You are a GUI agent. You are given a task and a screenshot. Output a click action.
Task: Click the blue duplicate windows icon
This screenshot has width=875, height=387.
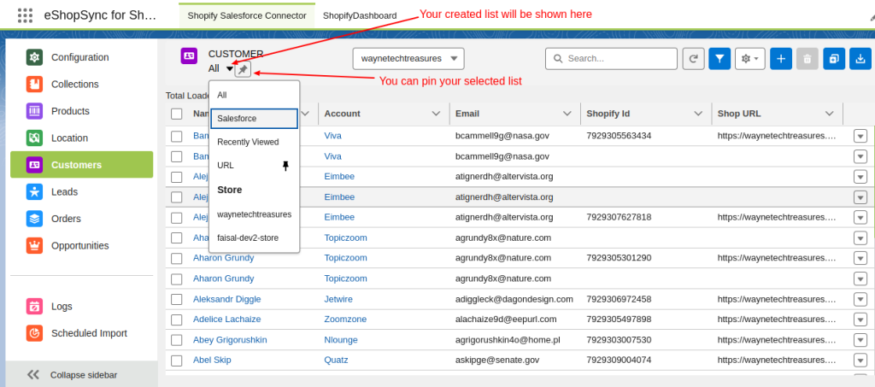click(834, 59)
